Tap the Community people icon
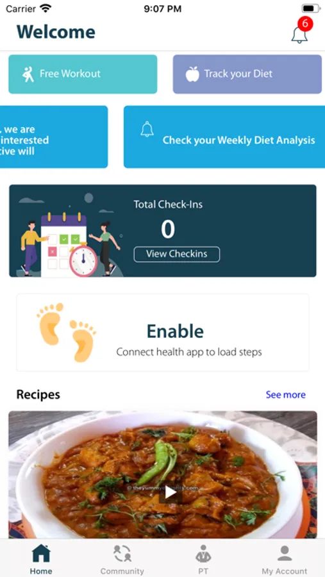This screenshot has width=325, height=577. coord(122,553)
